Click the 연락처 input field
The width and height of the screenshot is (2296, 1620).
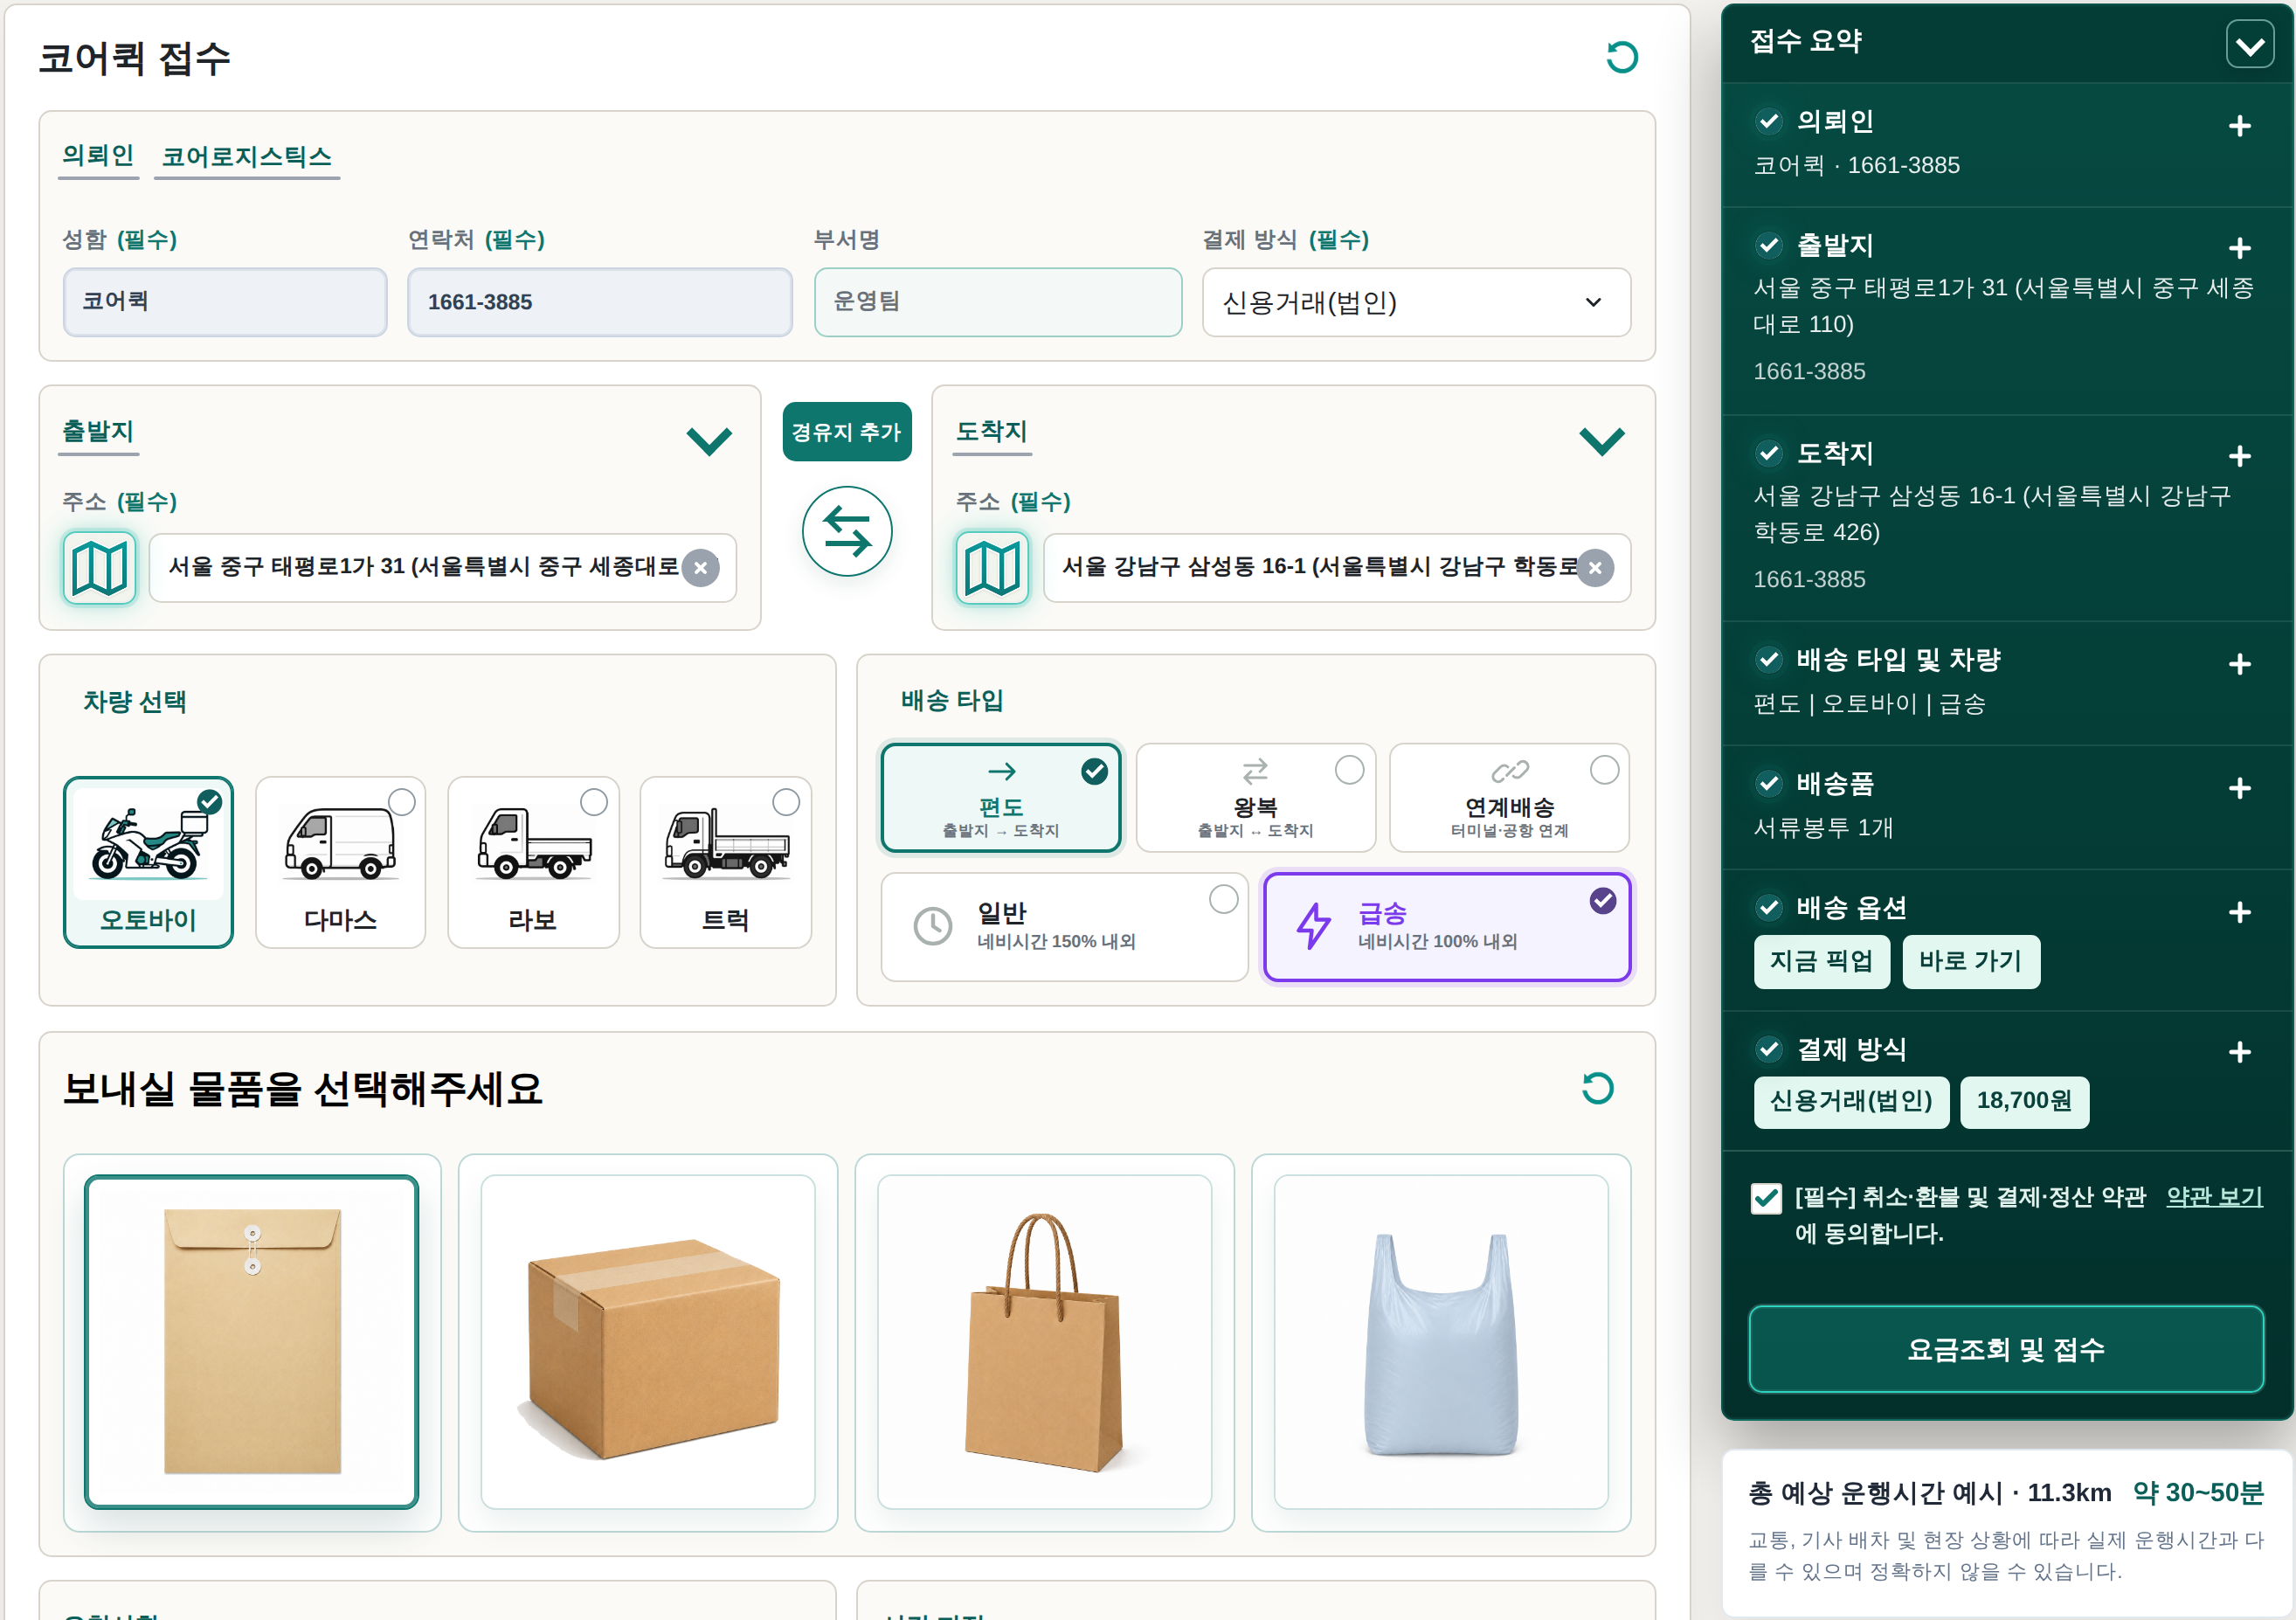click(600, 302)
